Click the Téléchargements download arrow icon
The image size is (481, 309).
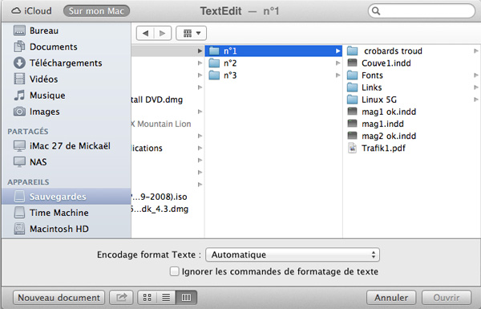tap(19, 63)
